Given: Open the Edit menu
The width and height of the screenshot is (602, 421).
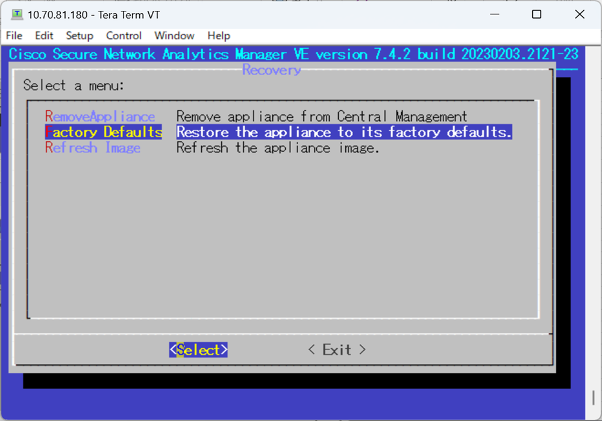Looking at the screenshot, I should point(44,35).
